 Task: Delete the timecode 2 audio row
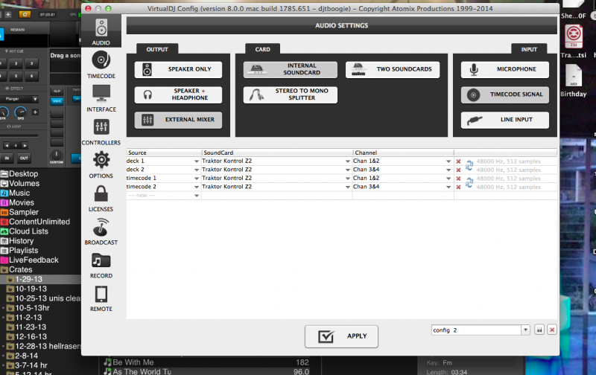coord(458,187)
